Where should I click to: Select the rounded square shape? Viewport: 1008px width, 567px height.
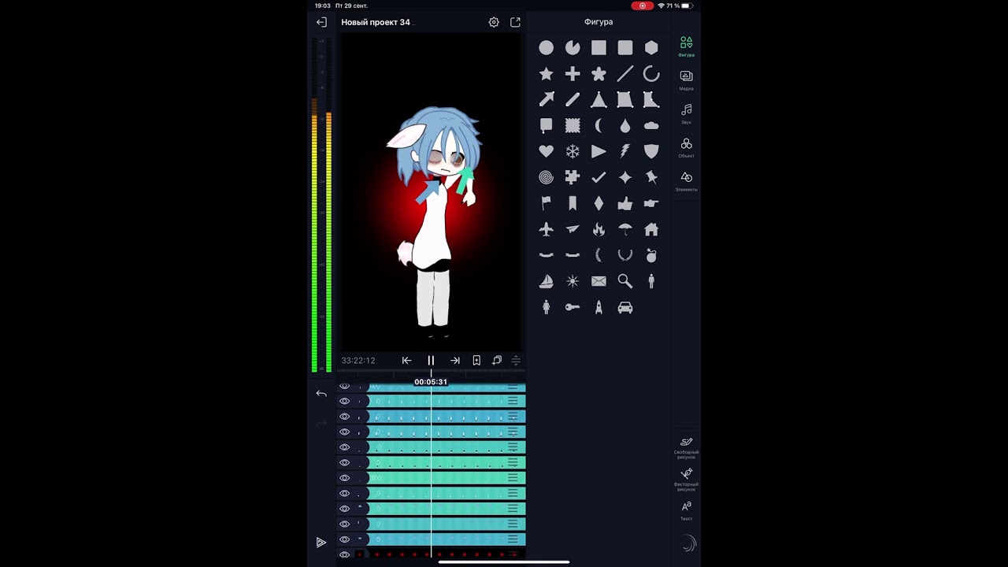625,48
